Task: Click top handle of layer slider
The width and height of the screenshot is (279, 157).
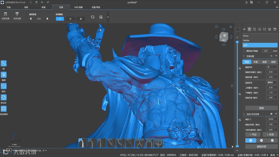Action: pos(237,42)
